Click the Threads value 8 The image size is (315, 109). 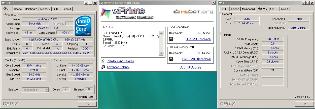click(89, 89)
